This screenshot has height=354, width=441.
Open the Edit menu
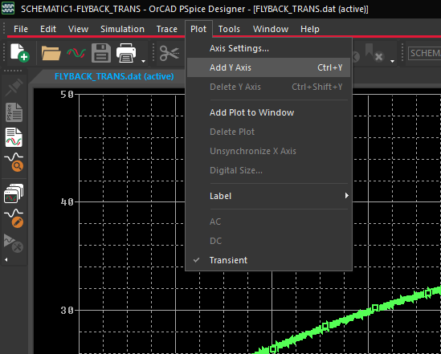click(x=48, y=29)
